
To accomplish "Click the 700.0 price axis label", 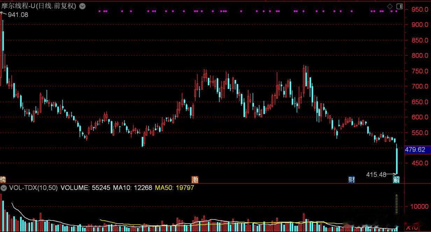I will (420, 86).
